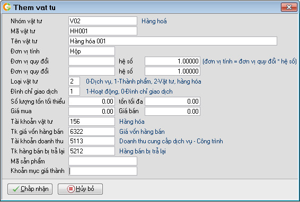This screenshot has width=300, height=202.
Task: Focus Tài khoản doanh thu field 5113
Action: coord(92,141)
